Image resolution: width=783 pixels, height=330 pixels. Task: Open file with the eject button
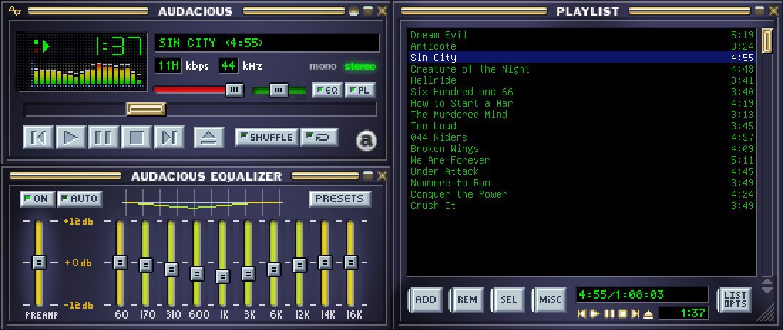click(x=209, y=137)
